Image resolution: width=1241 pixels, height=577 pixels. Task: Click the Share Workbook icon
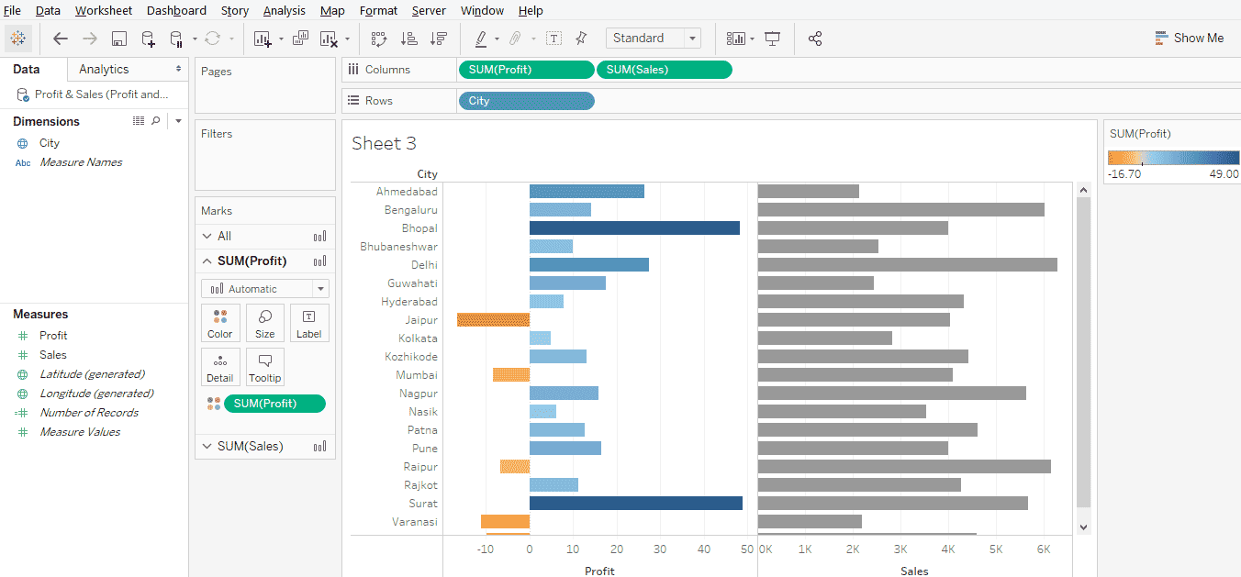[815, 38]
